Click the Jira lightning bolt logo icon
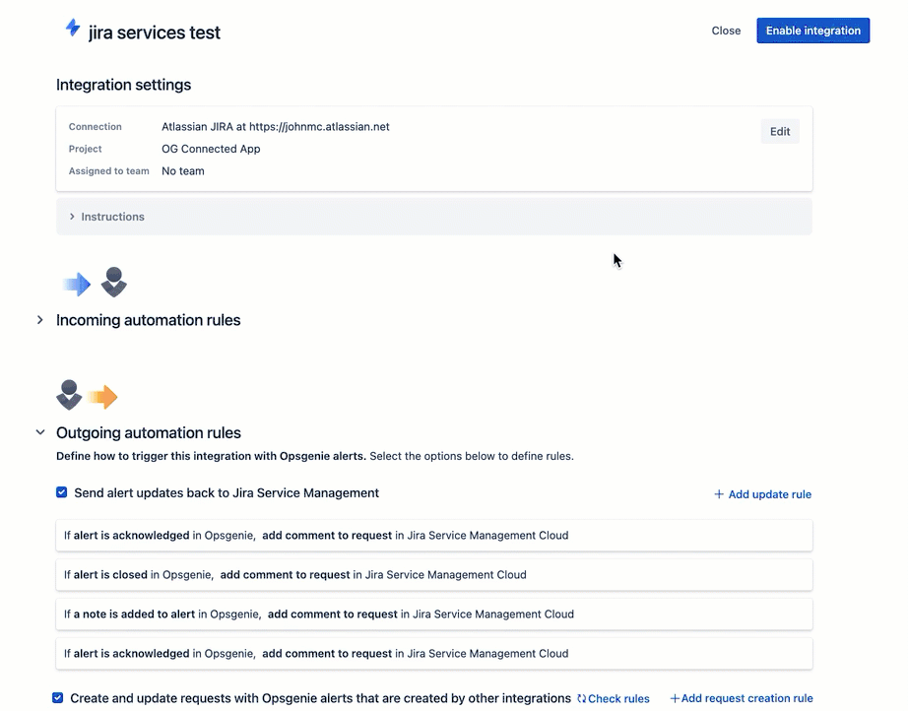The height and width of the screenshot is (711, 908). tap(73, 28)
